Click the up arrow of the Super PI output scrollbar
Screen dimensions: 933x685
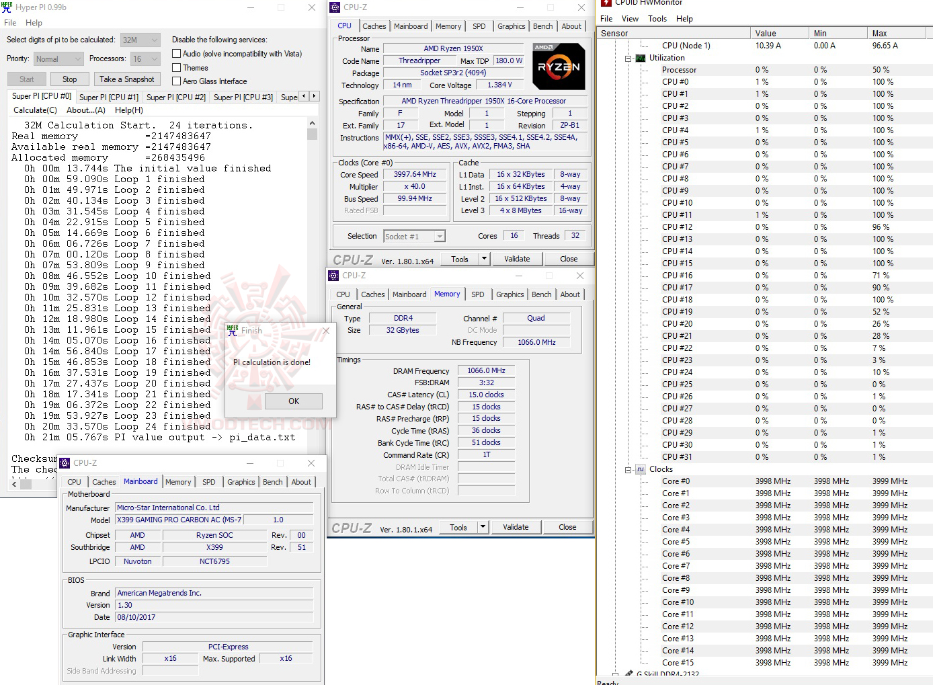tap(312, 124)
